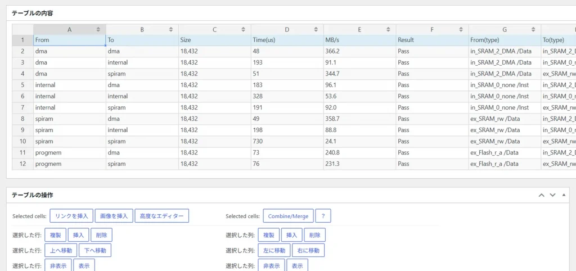Viewport: 576px width, 271px height.
Task: Select the 'Size' header cell
Action: [x=215, y=40]
